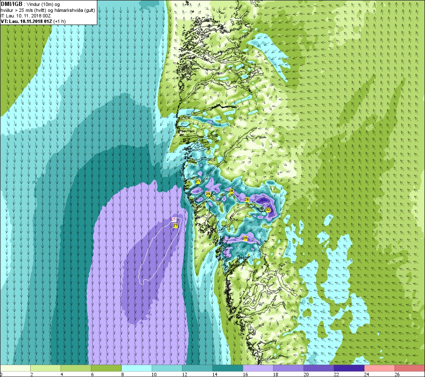Pick the light lavender 16–18 m/s legend swatch
Image resolution: width=425 pixels, height=377 pixels.
click(258, 368)
